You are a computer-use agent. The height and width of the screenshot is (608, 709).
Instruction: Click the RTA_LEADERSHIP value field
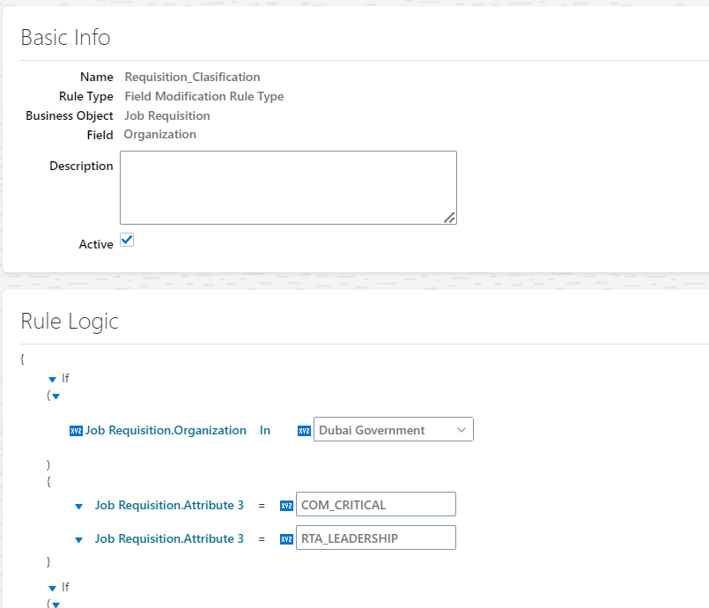pos(376,538)
